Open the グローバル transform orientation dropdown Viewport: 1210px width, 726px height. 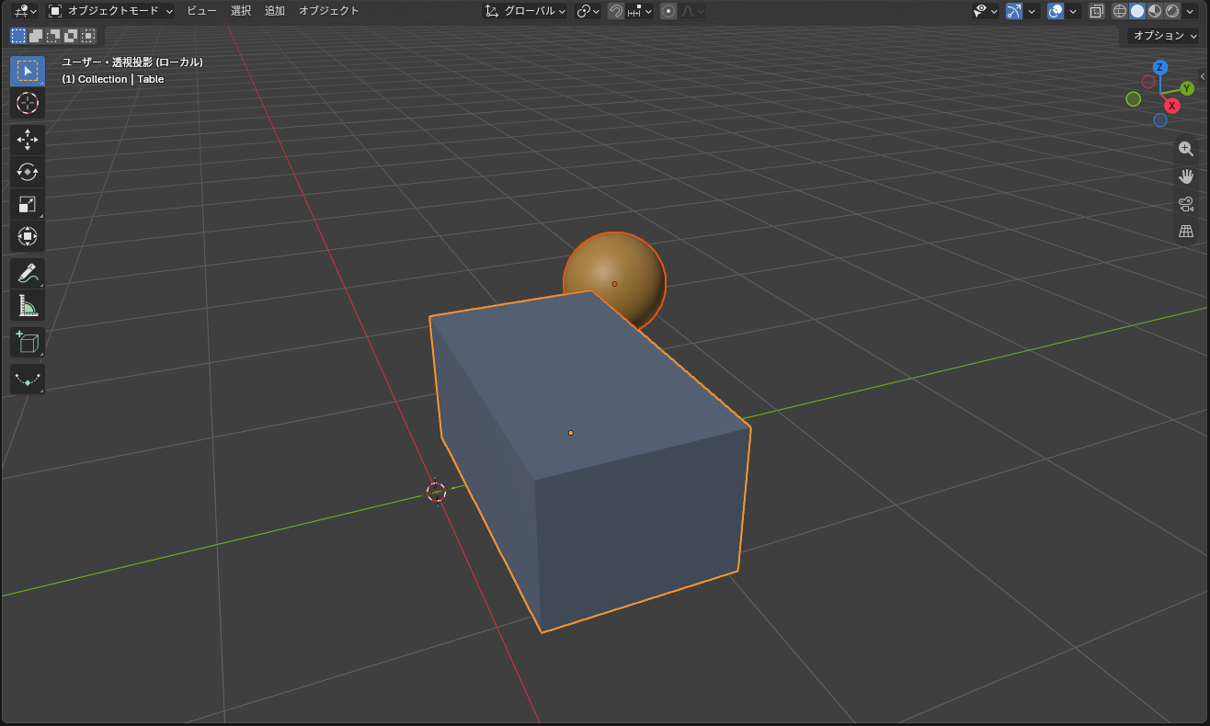coord(526,11)
